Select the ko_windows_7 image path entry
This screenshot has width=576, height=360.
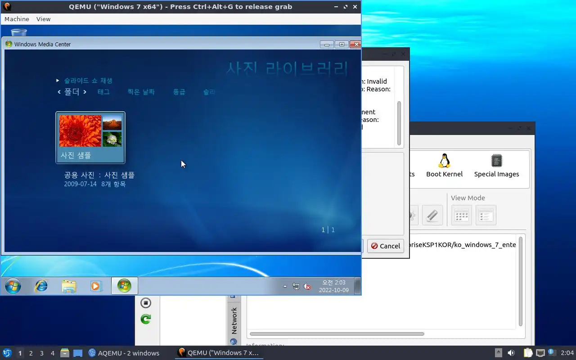pyautogui.click(x=462, y=244)
